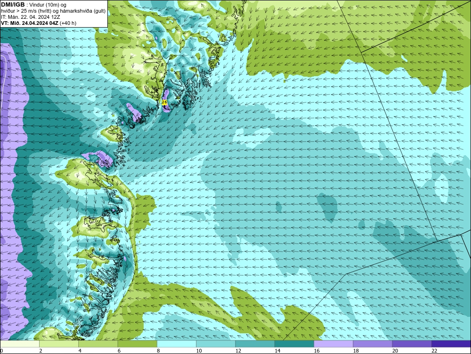Click the legend label 8

pyautogui.click(x=158, y=351)
